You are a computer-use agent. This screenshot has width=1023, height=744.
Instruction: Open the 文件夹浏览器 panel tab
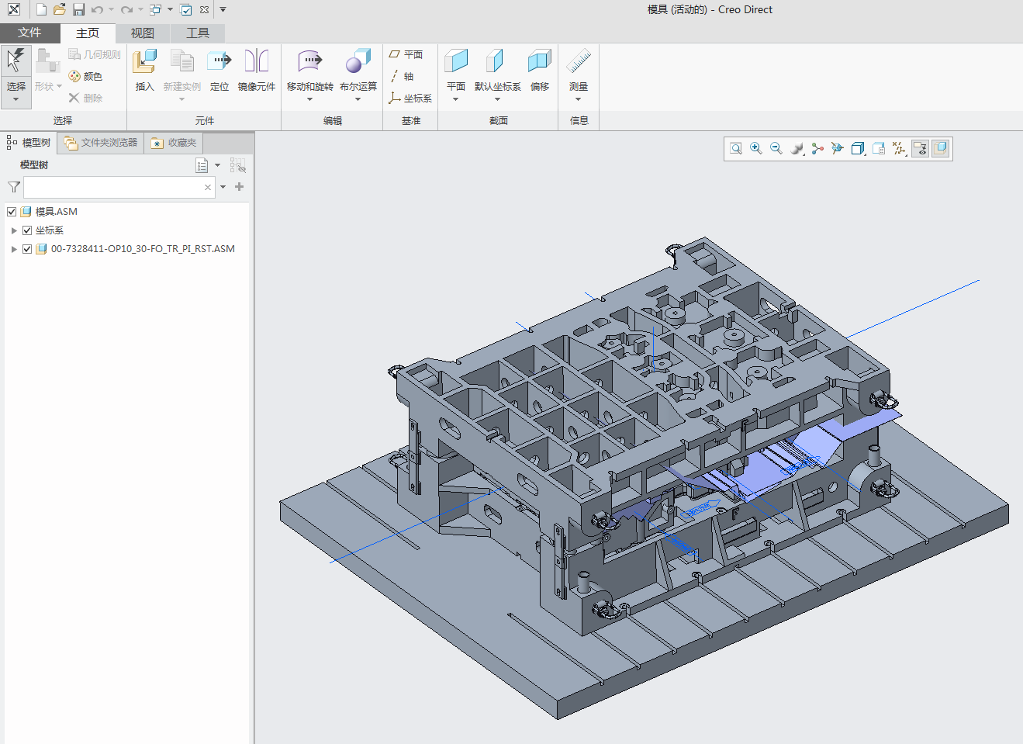tap(101, 143)
